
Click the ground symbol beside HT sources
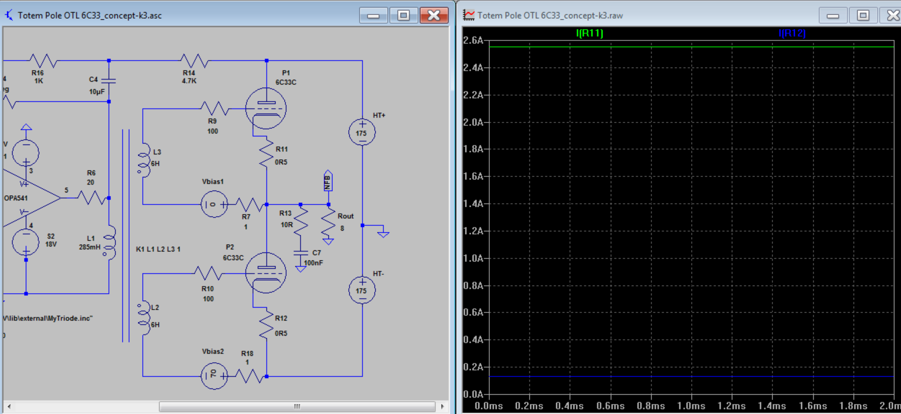pyautogui.click(x=383, y=234)
